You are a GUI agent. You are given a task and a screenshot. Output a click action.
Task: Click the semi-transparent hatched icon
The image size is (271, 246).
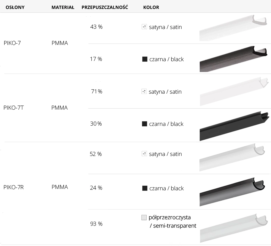(x=144, y=217)
